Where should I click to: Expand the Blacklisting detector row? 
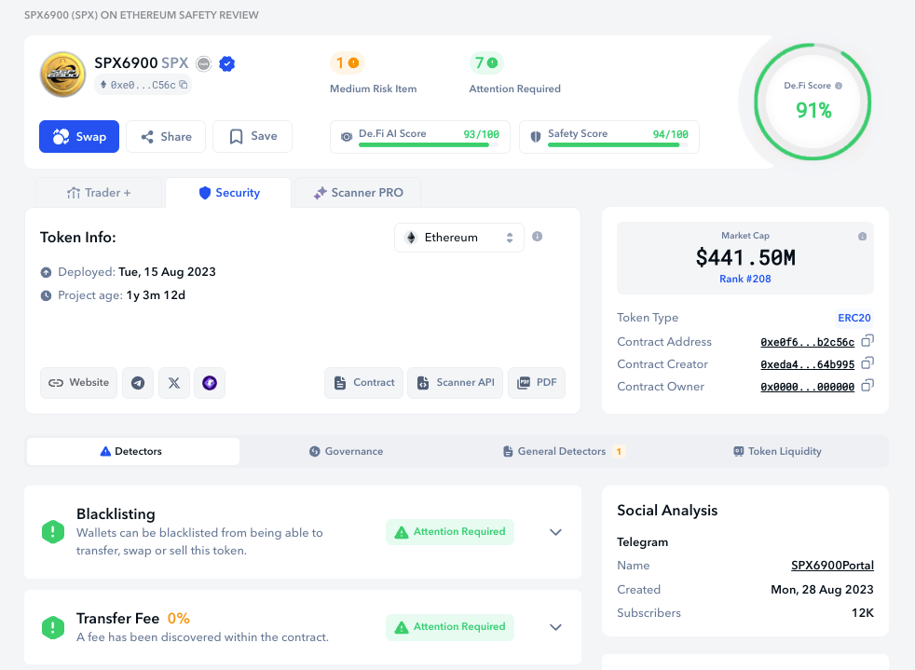555,532
